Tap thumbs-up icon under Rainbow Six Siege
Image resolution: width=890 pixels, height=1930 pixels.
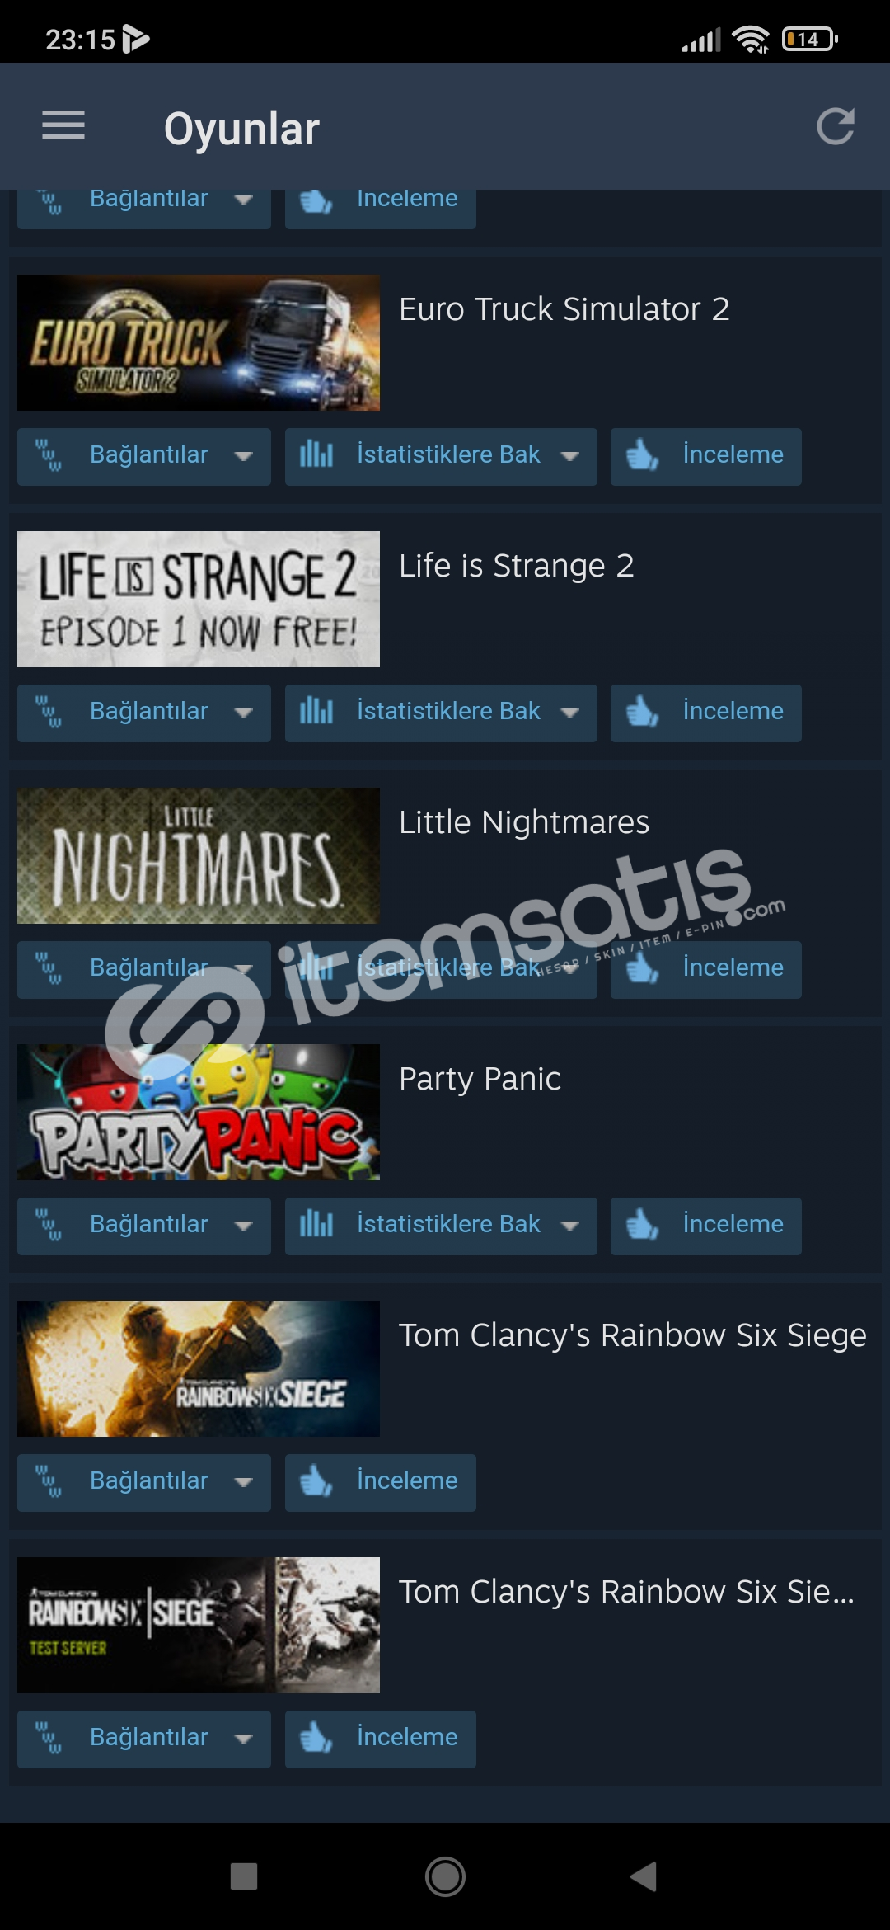316,1481
